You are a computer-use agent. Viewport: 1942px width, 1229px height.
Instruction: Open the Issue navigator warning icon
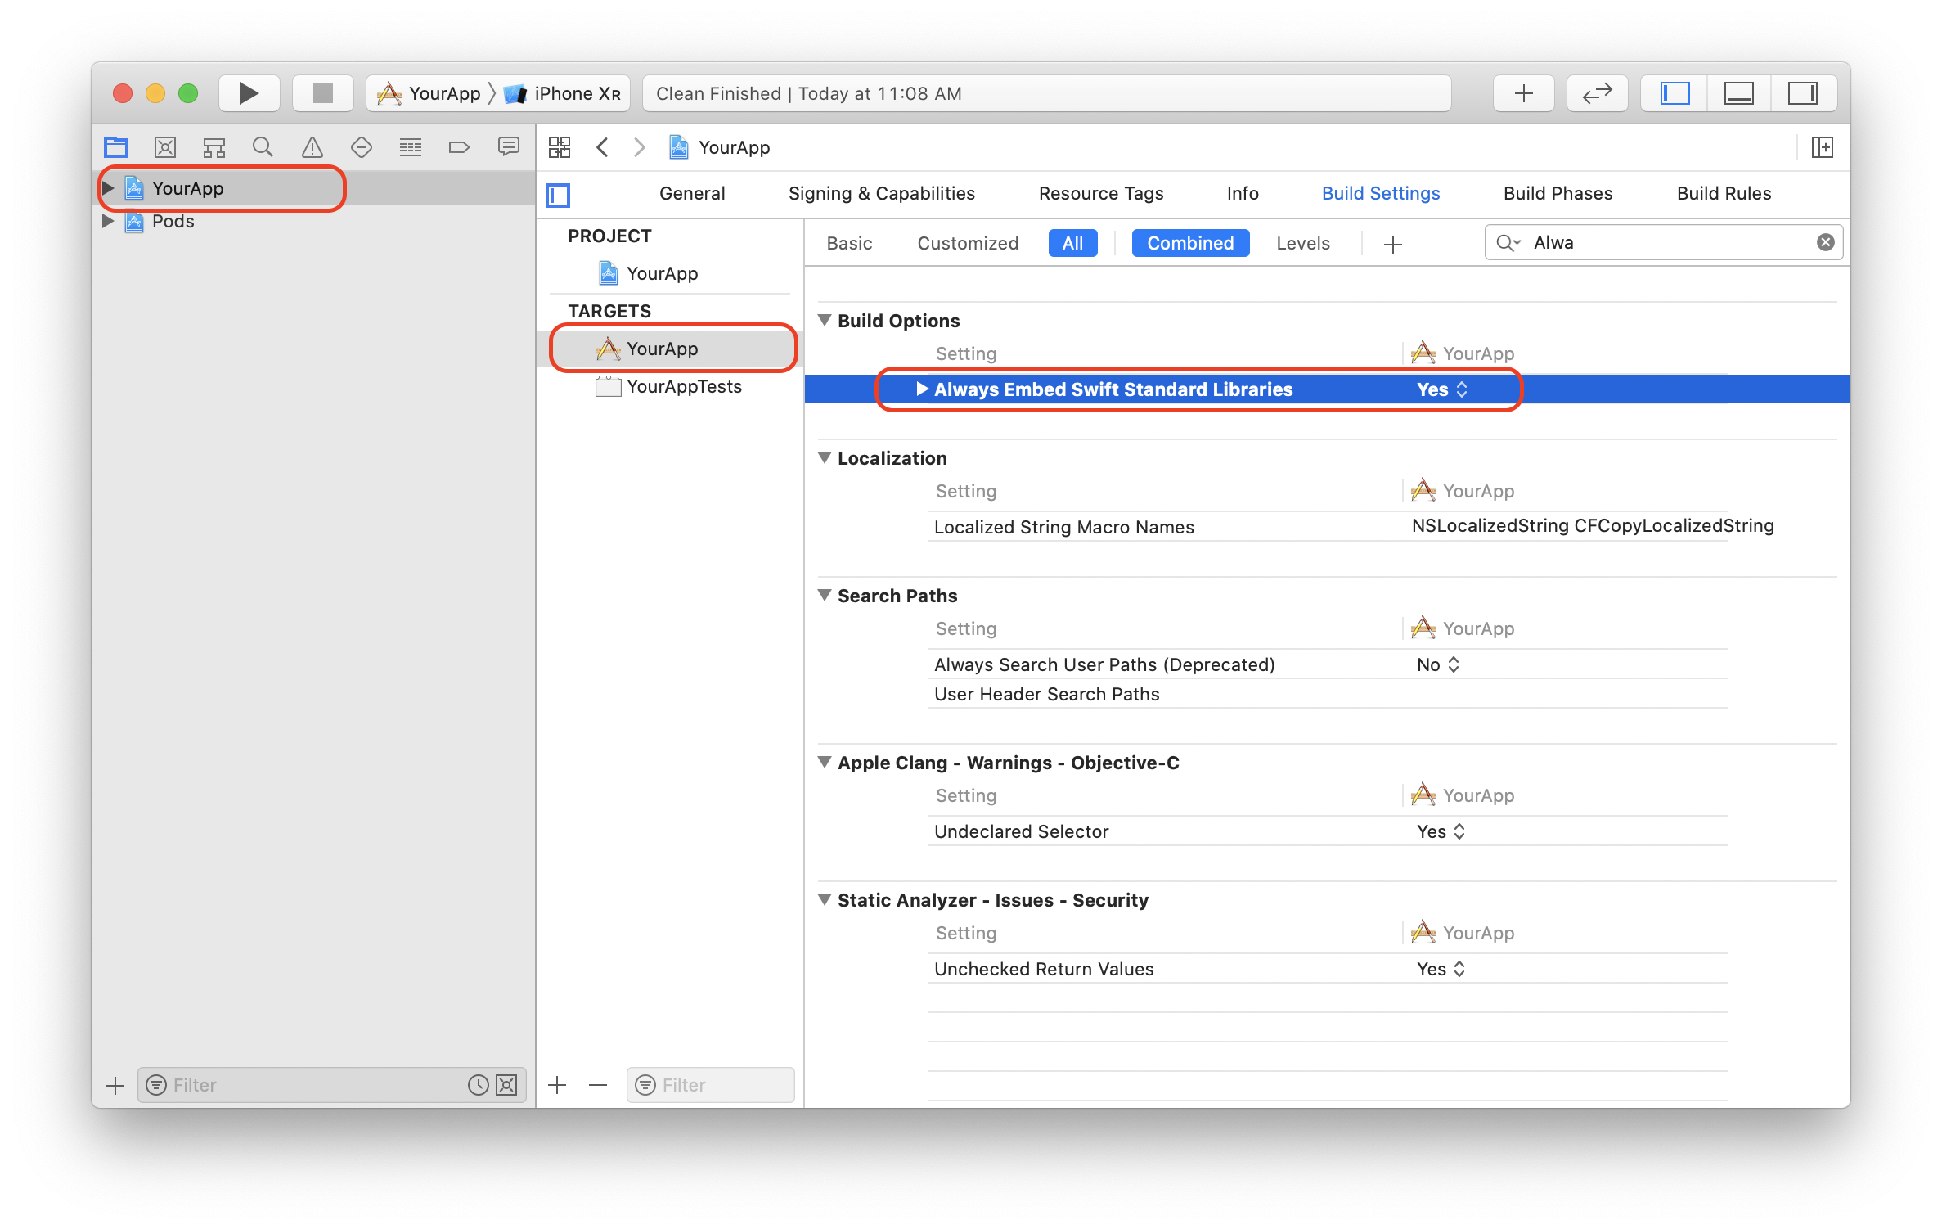(x=312, y=147)
